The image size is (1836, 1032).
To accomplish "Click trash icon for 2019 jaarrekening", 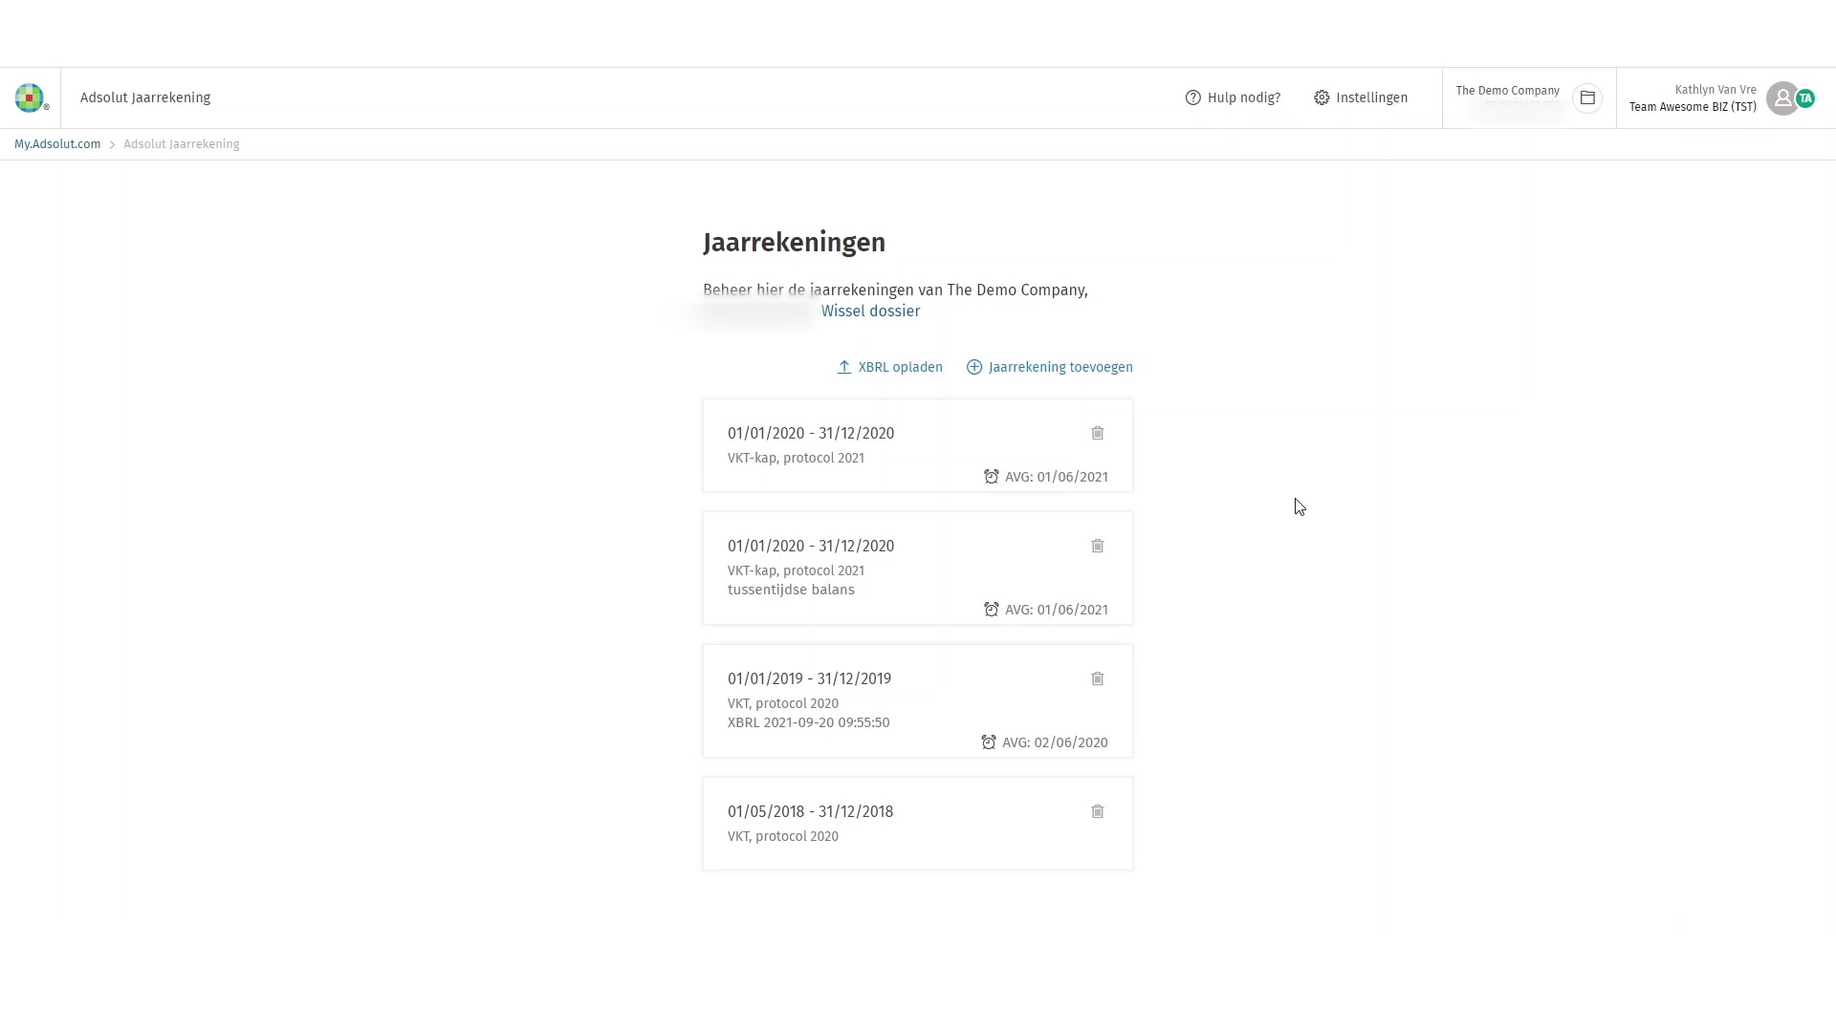I will click(1098, 679).
